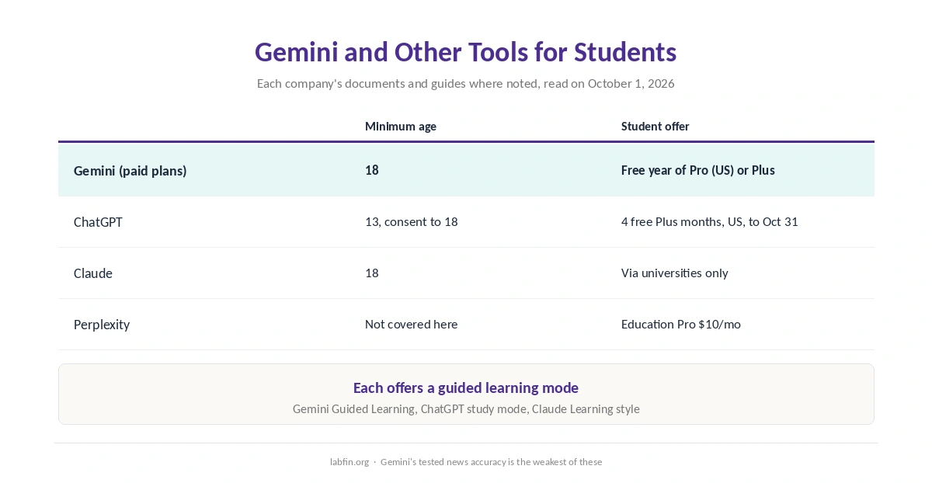The height and width of the screenshot is (483, 932).
Task: Click the 'Education Pro $10/mo' cell
Action: coord(681,325)
